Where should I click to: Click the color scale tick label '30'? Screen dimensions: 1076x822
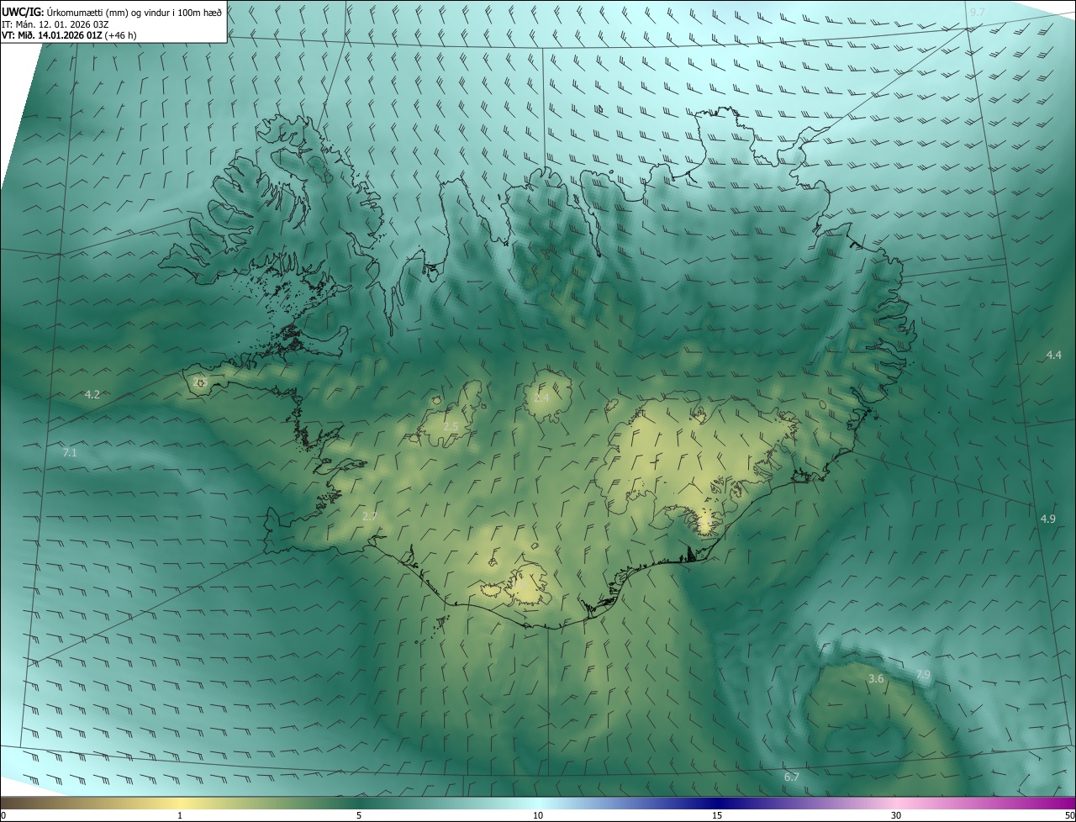tap(896, 815)
